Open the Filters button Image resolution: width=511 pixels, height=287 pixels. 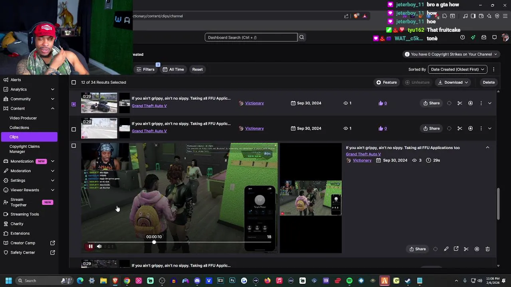[x=145, y=69]
